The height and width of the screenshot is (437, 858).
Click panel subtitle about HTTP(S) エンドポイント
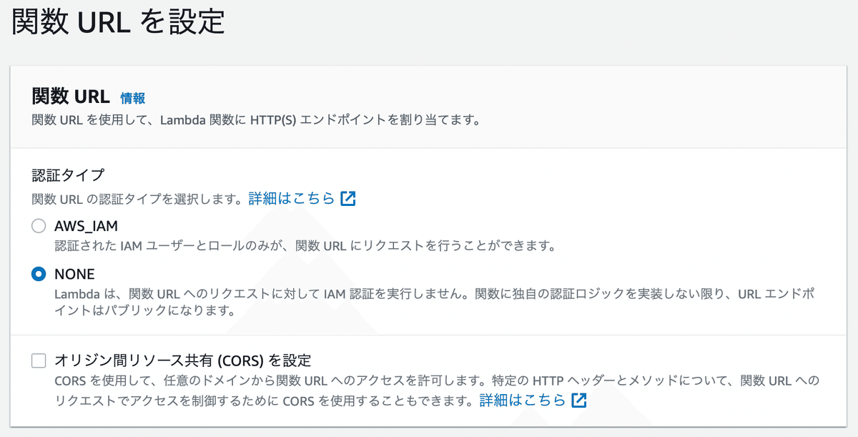click(255, 119)
